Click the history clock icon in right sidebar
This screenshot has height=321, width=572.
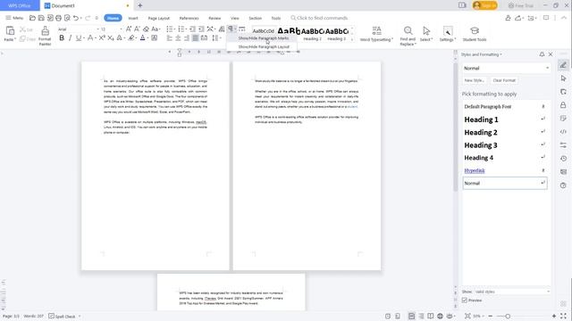[563, 159]
